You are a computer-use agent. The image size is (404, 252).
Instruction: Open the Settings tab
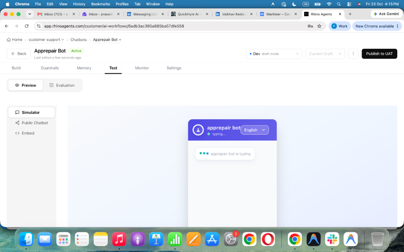pos(174,68)
